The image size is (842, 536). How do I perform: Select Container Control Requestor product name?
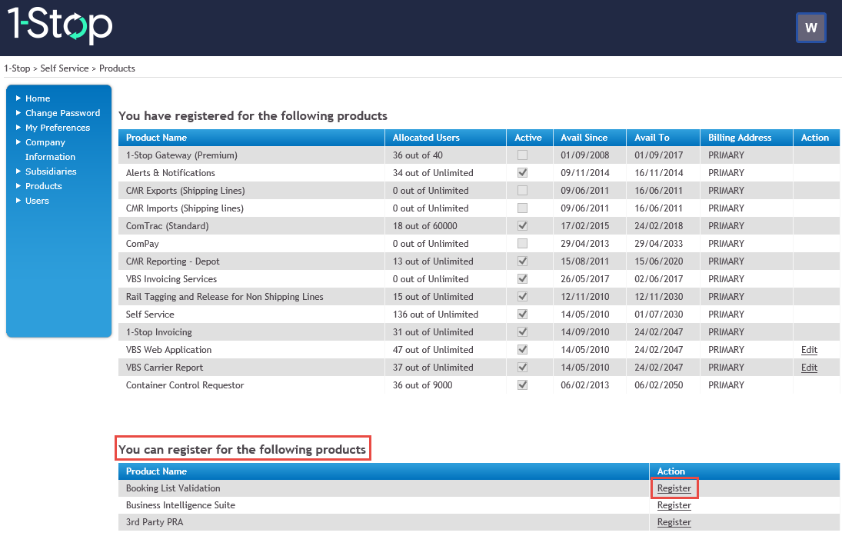pos(185,385)
